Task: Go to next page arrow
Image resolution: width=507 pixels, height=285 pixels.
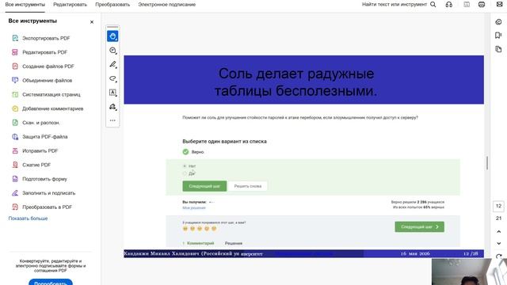Action: [498, 243]
